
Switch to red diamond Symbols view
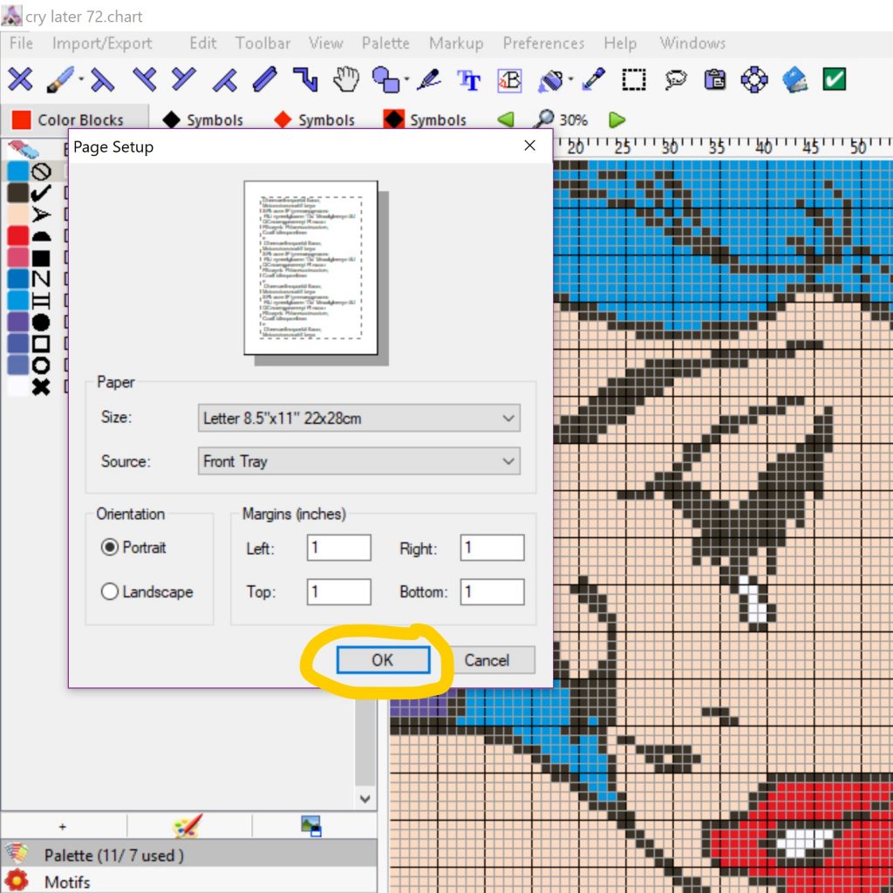314,119
